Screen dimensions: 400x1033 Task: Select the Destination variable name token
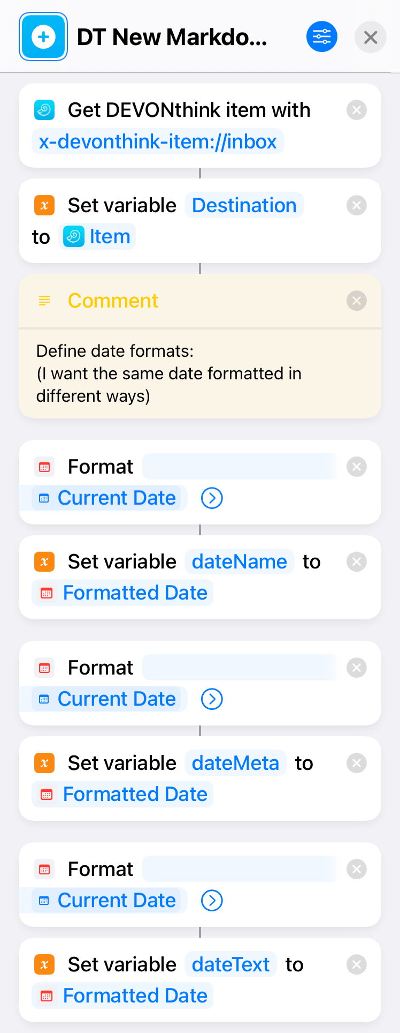244,206
